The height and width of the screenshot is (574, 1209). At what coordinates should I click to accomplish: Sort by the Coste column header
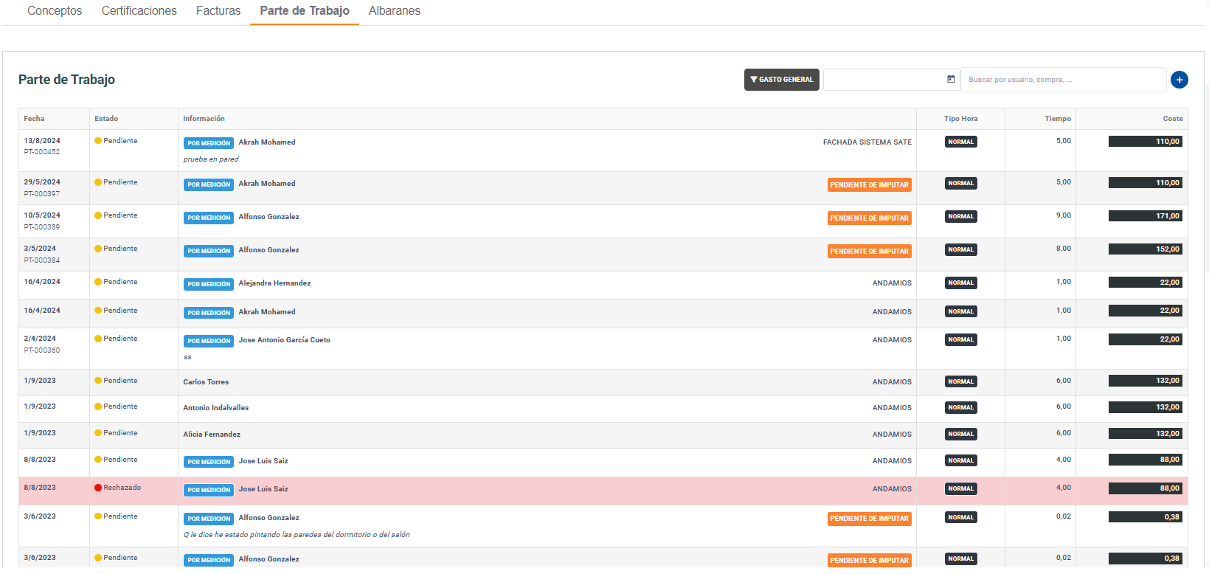1172,119
